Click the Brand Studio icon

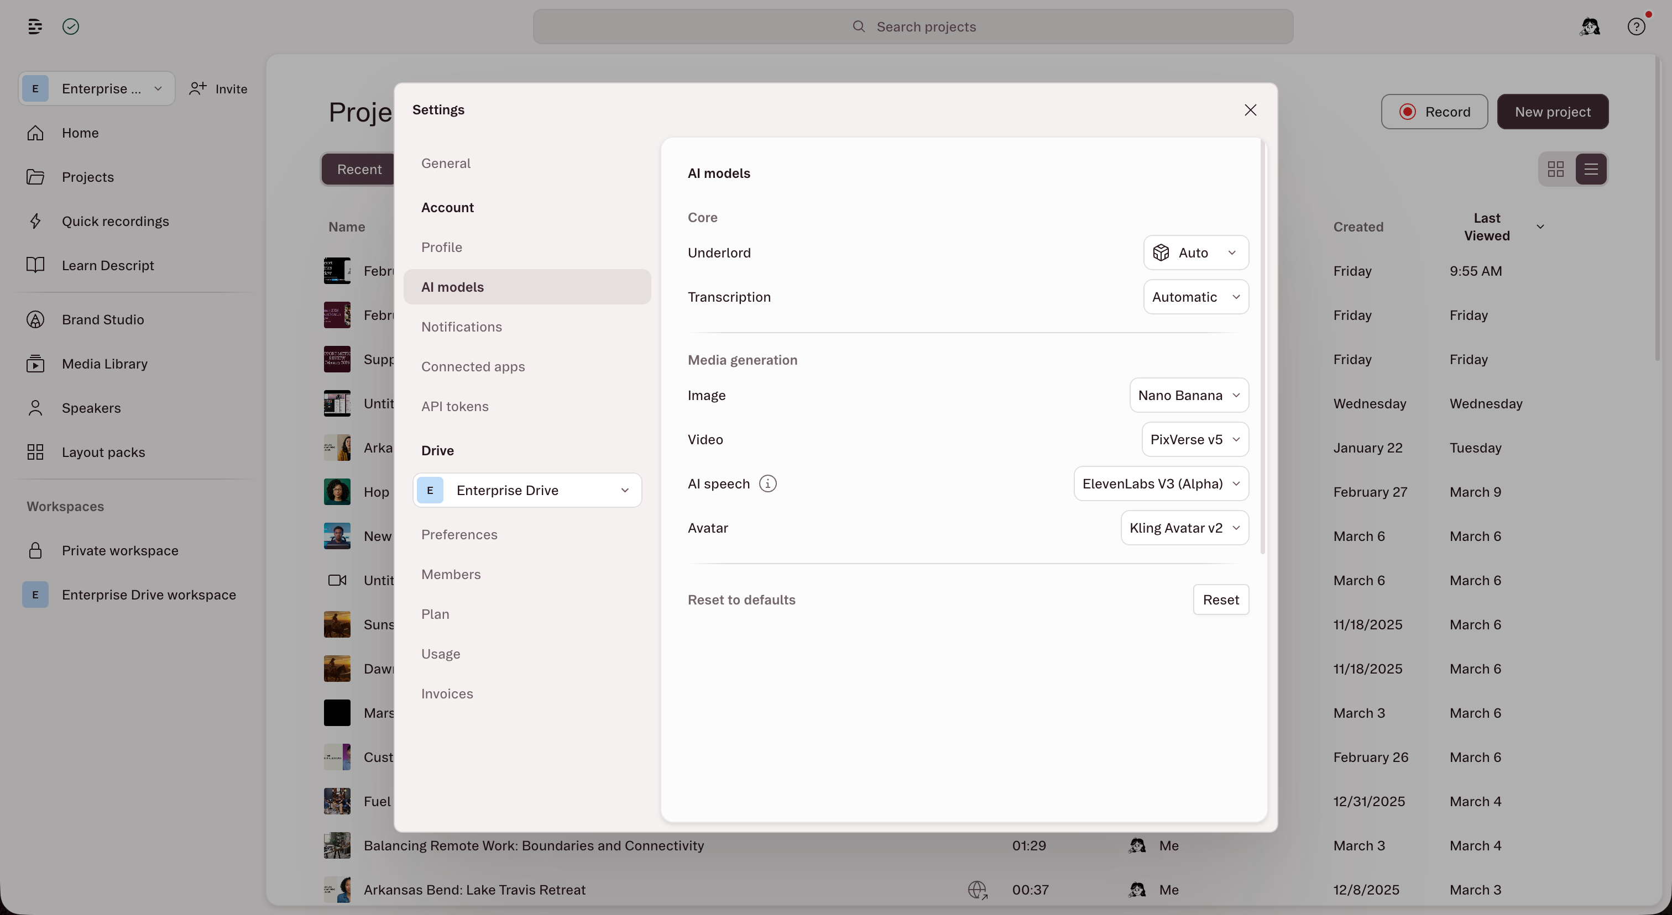(36, 320)
